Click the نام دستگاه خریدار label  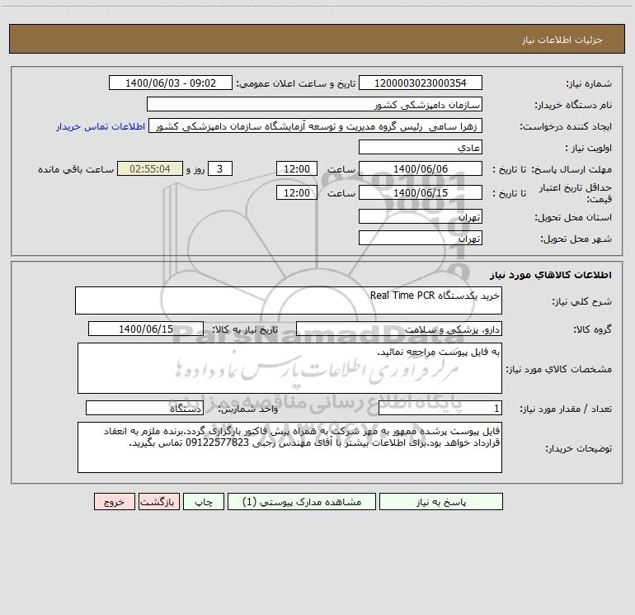pyautogui.click(x=573, y=106)
